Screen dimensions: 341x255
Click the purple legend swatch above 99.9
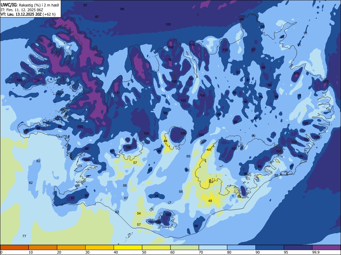326,248
